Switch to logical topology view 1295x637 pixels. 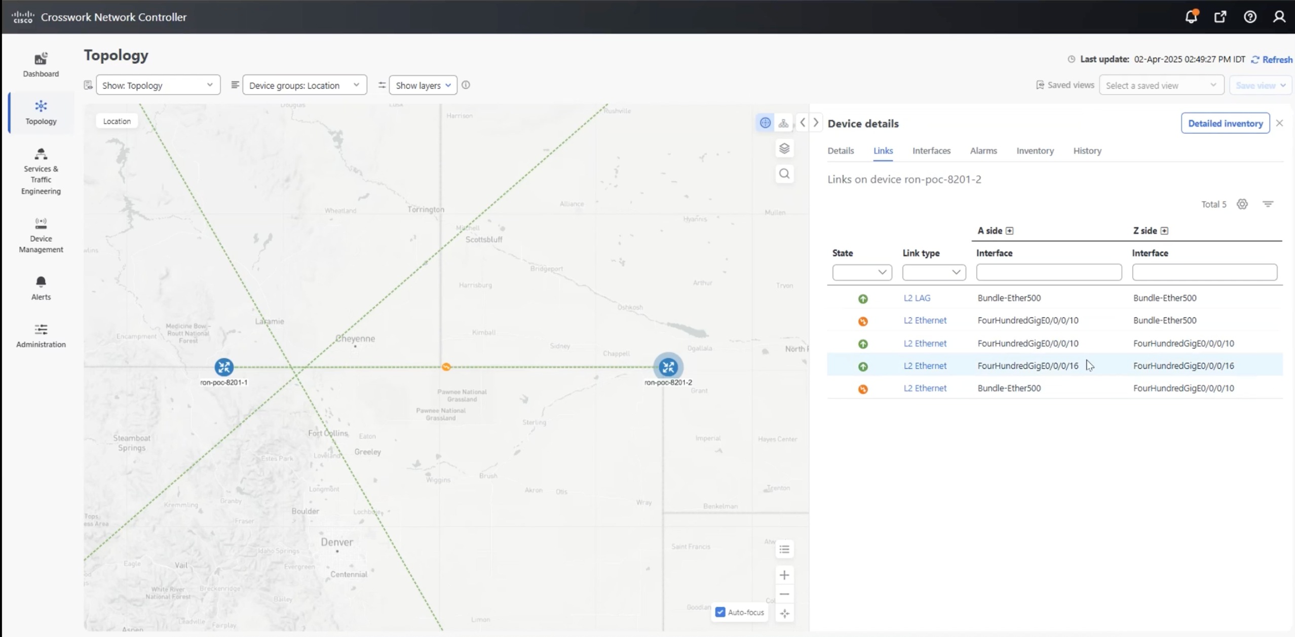[783, 123]
